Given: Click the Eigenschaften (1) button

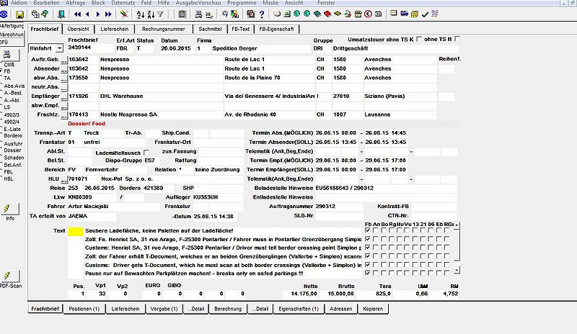Looking at the screenshot, I should pyautogui.click(x=299, y=309).
